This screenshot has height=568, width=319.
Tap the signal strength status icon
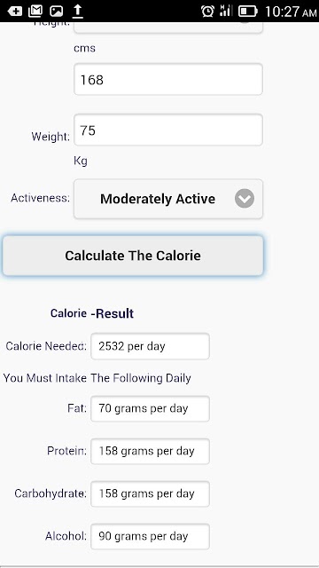click(x=226, y=11)
